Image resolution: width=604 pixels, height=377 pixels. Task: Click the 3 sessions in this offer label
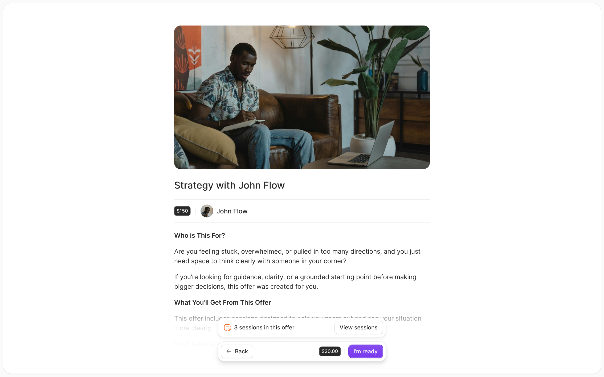pyautogui.click(x=264, y=328)
